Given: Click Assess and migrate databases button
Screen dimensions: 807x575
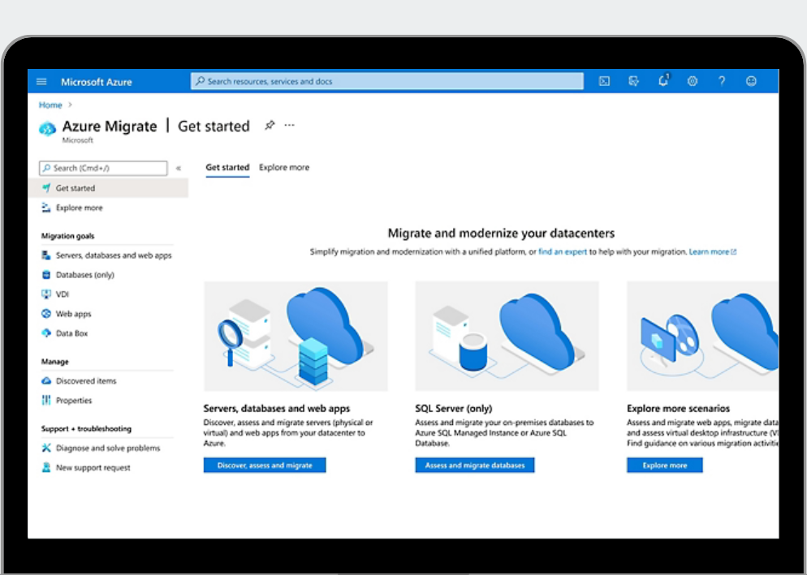Looking at the screenshot, I should click(474, 465).
